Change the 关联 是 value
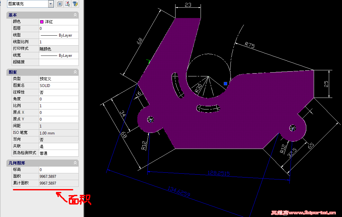The height and width of the screenshot is (217, 342). click(x=59, y=146)
